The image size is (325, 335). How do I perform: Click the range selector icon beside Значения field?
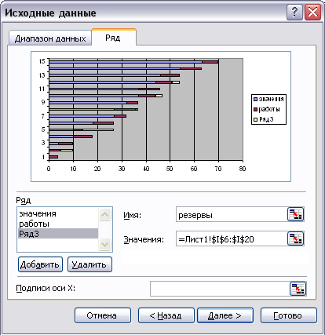tap(296, 239)
